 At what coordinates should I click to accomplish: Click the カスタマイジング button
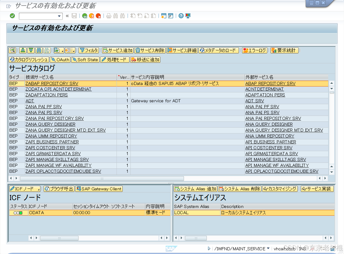point(280,189)
